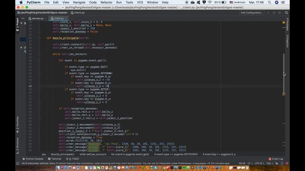The width and height of the screenshot is (305, 171).
Task: Open the PyCharm application menu
Action: pos(33,2)
